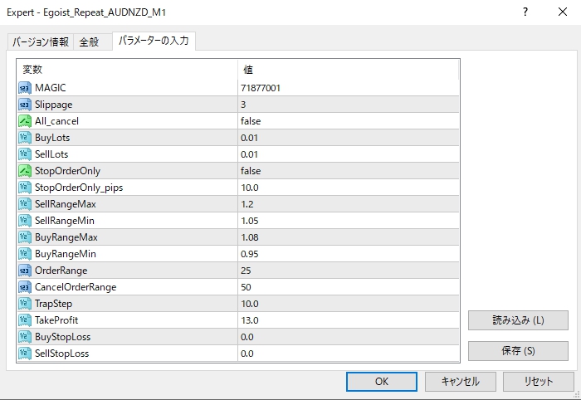The height and width of the screenshot is (400, 581).
Task: Click the integer icon beside CancelOrderRange
Action: tap(25, 287)
